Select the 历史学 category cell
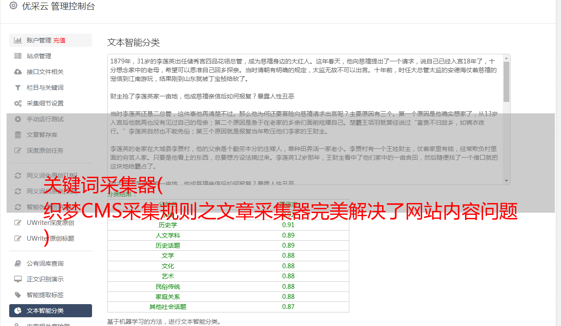 point(168,225)
